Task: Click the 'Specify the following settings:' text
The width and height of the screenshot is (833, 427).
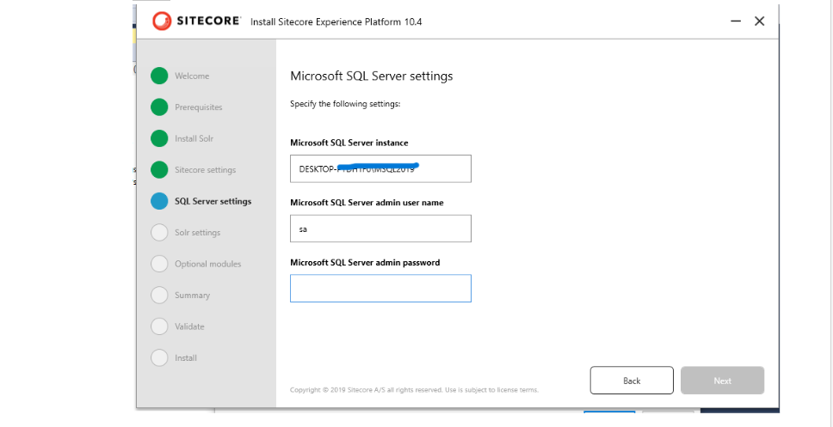Action: [345, 104]
